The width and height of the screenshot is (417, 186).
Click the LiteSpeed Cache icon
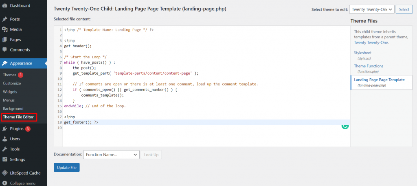(x=5, y=173)
